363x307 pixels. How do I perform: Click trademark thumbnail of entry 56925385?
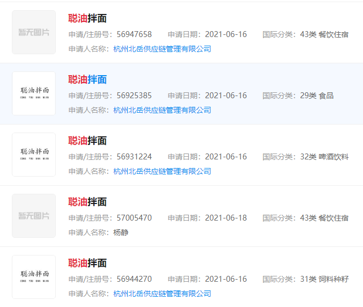(x=34, y=93)
